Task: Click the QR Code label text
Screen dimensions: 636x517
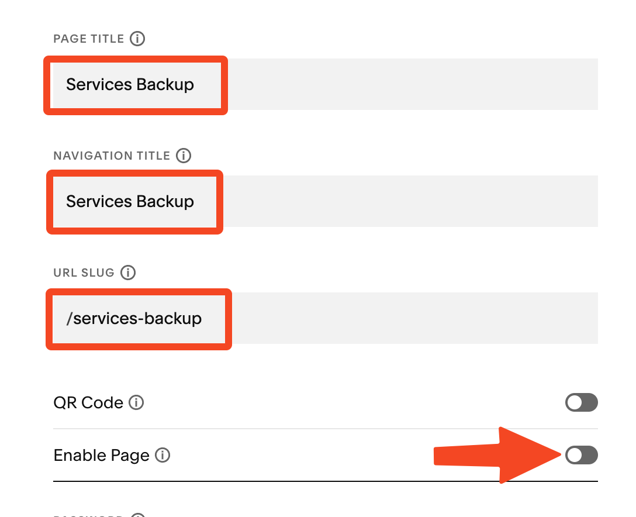Action: click(88, 403)
